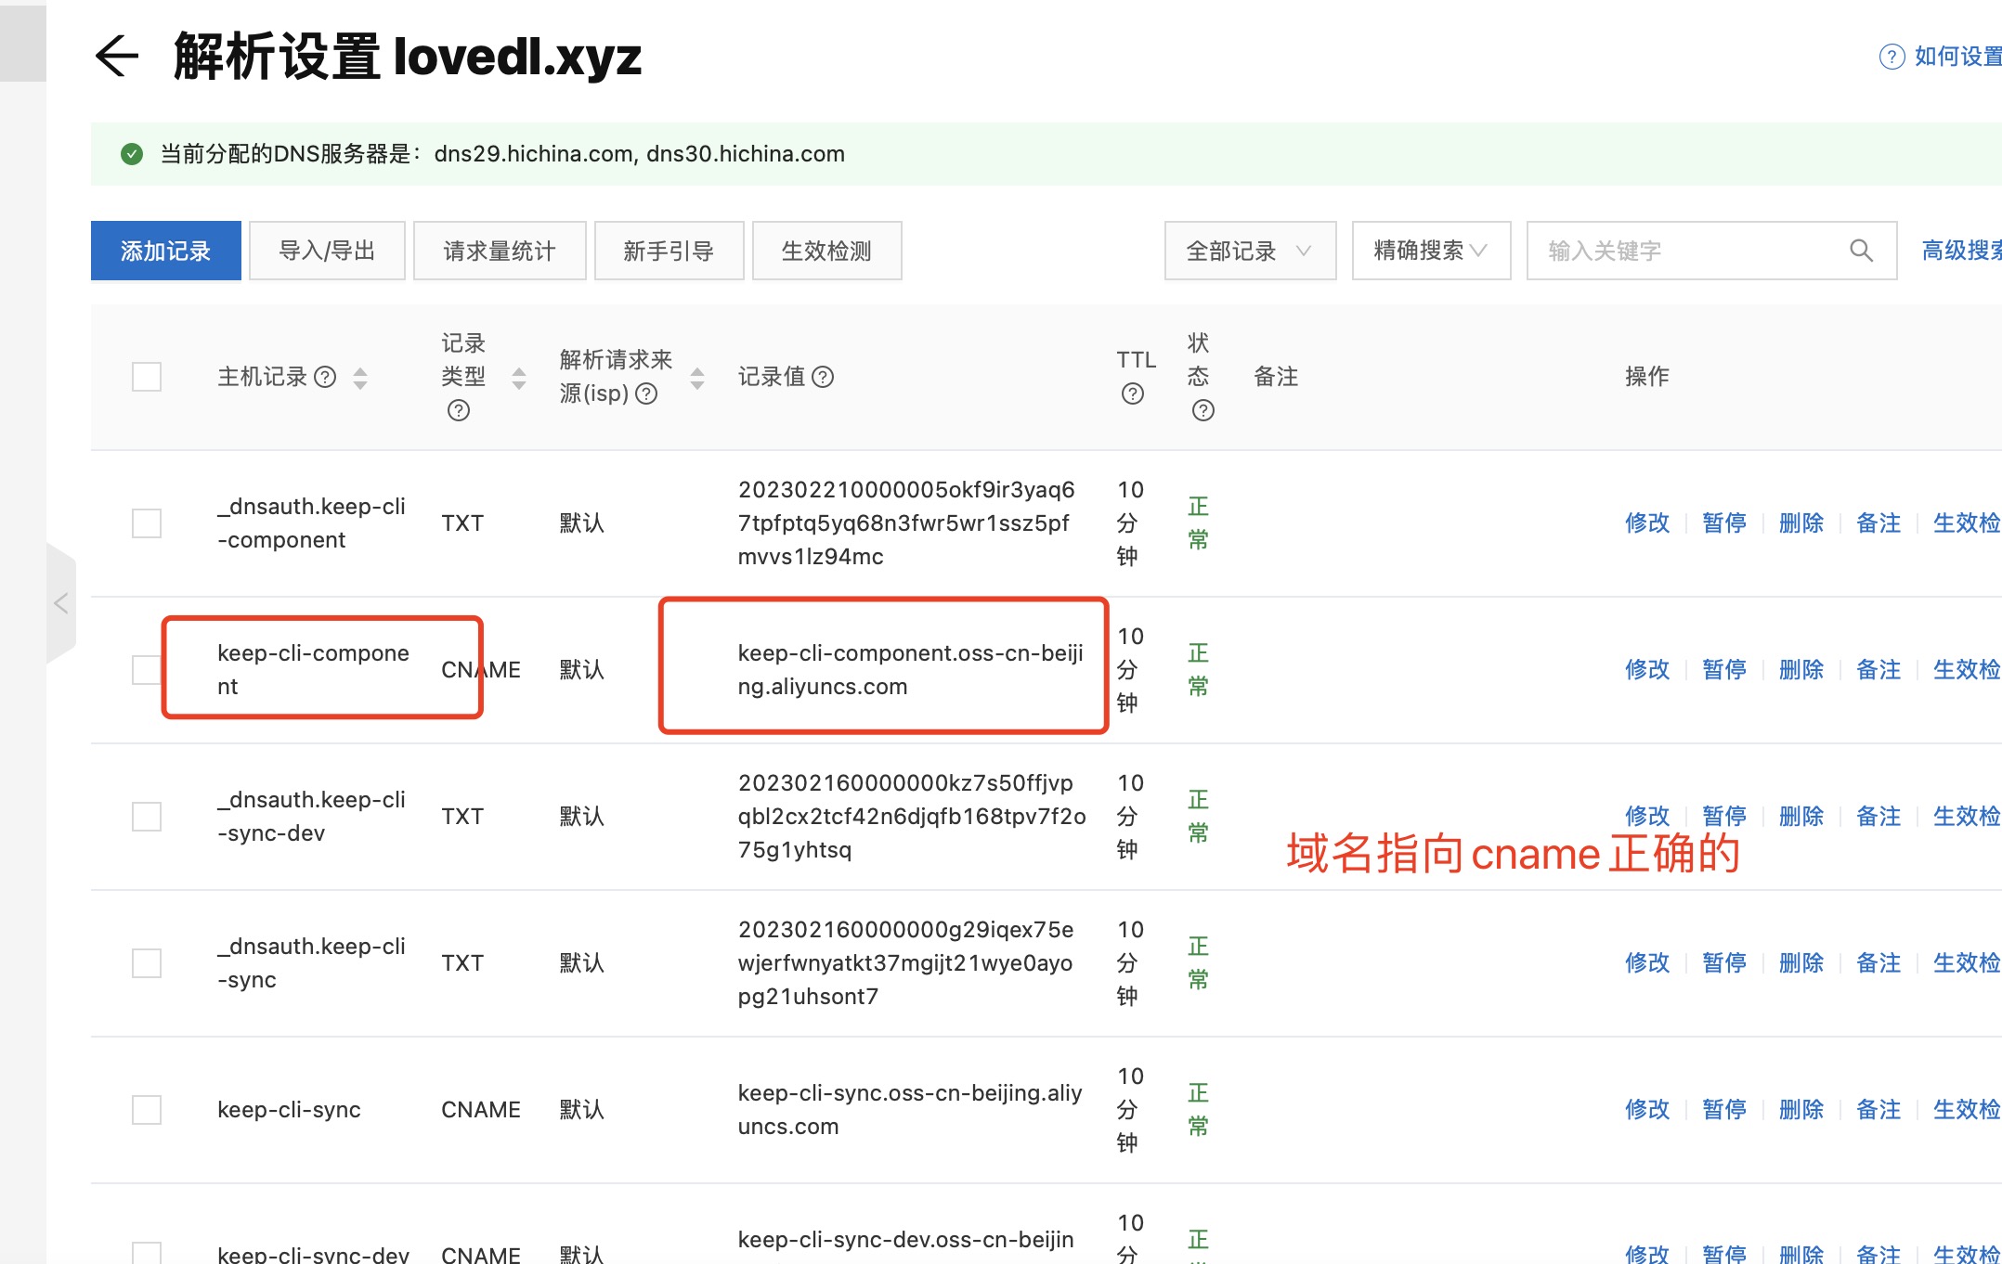The height and width of the screenshot is (1264, 2002).
Task: Click 删除 for _dnsauth.keep-cli-sync row
Action: [x=1801, y=963]
